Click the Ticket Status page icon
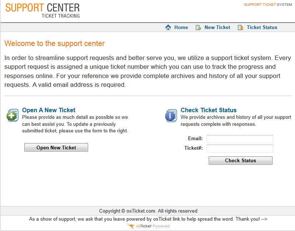 pyautogui.click(x=240, y=28)
